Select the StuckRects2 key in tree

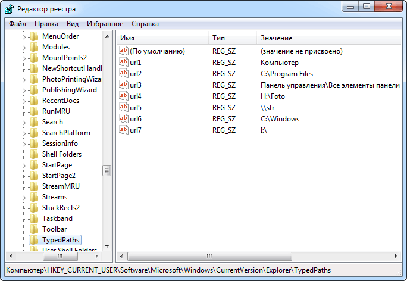61,208
